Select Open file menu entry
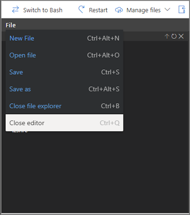This screenshot has height=215, width=190. tap(64, 55)
